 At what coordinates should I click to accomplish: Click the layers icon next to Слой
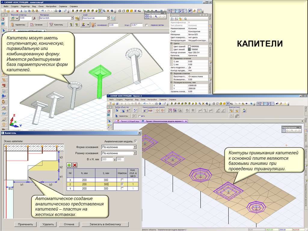pos(113,18)
